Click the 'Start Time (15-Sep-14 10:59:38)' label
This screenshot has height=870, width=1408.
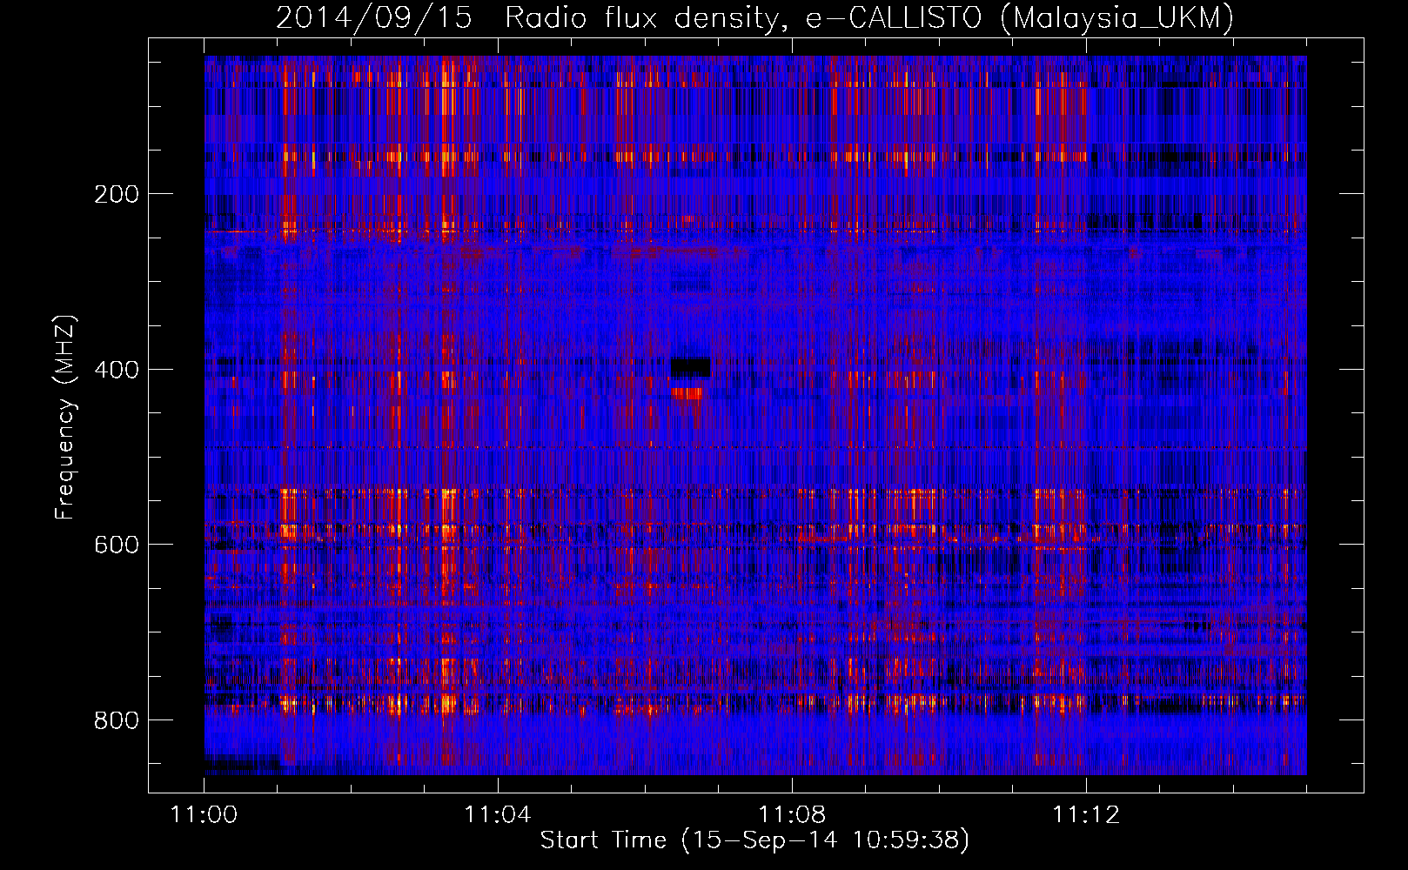[x=754, y=840]
